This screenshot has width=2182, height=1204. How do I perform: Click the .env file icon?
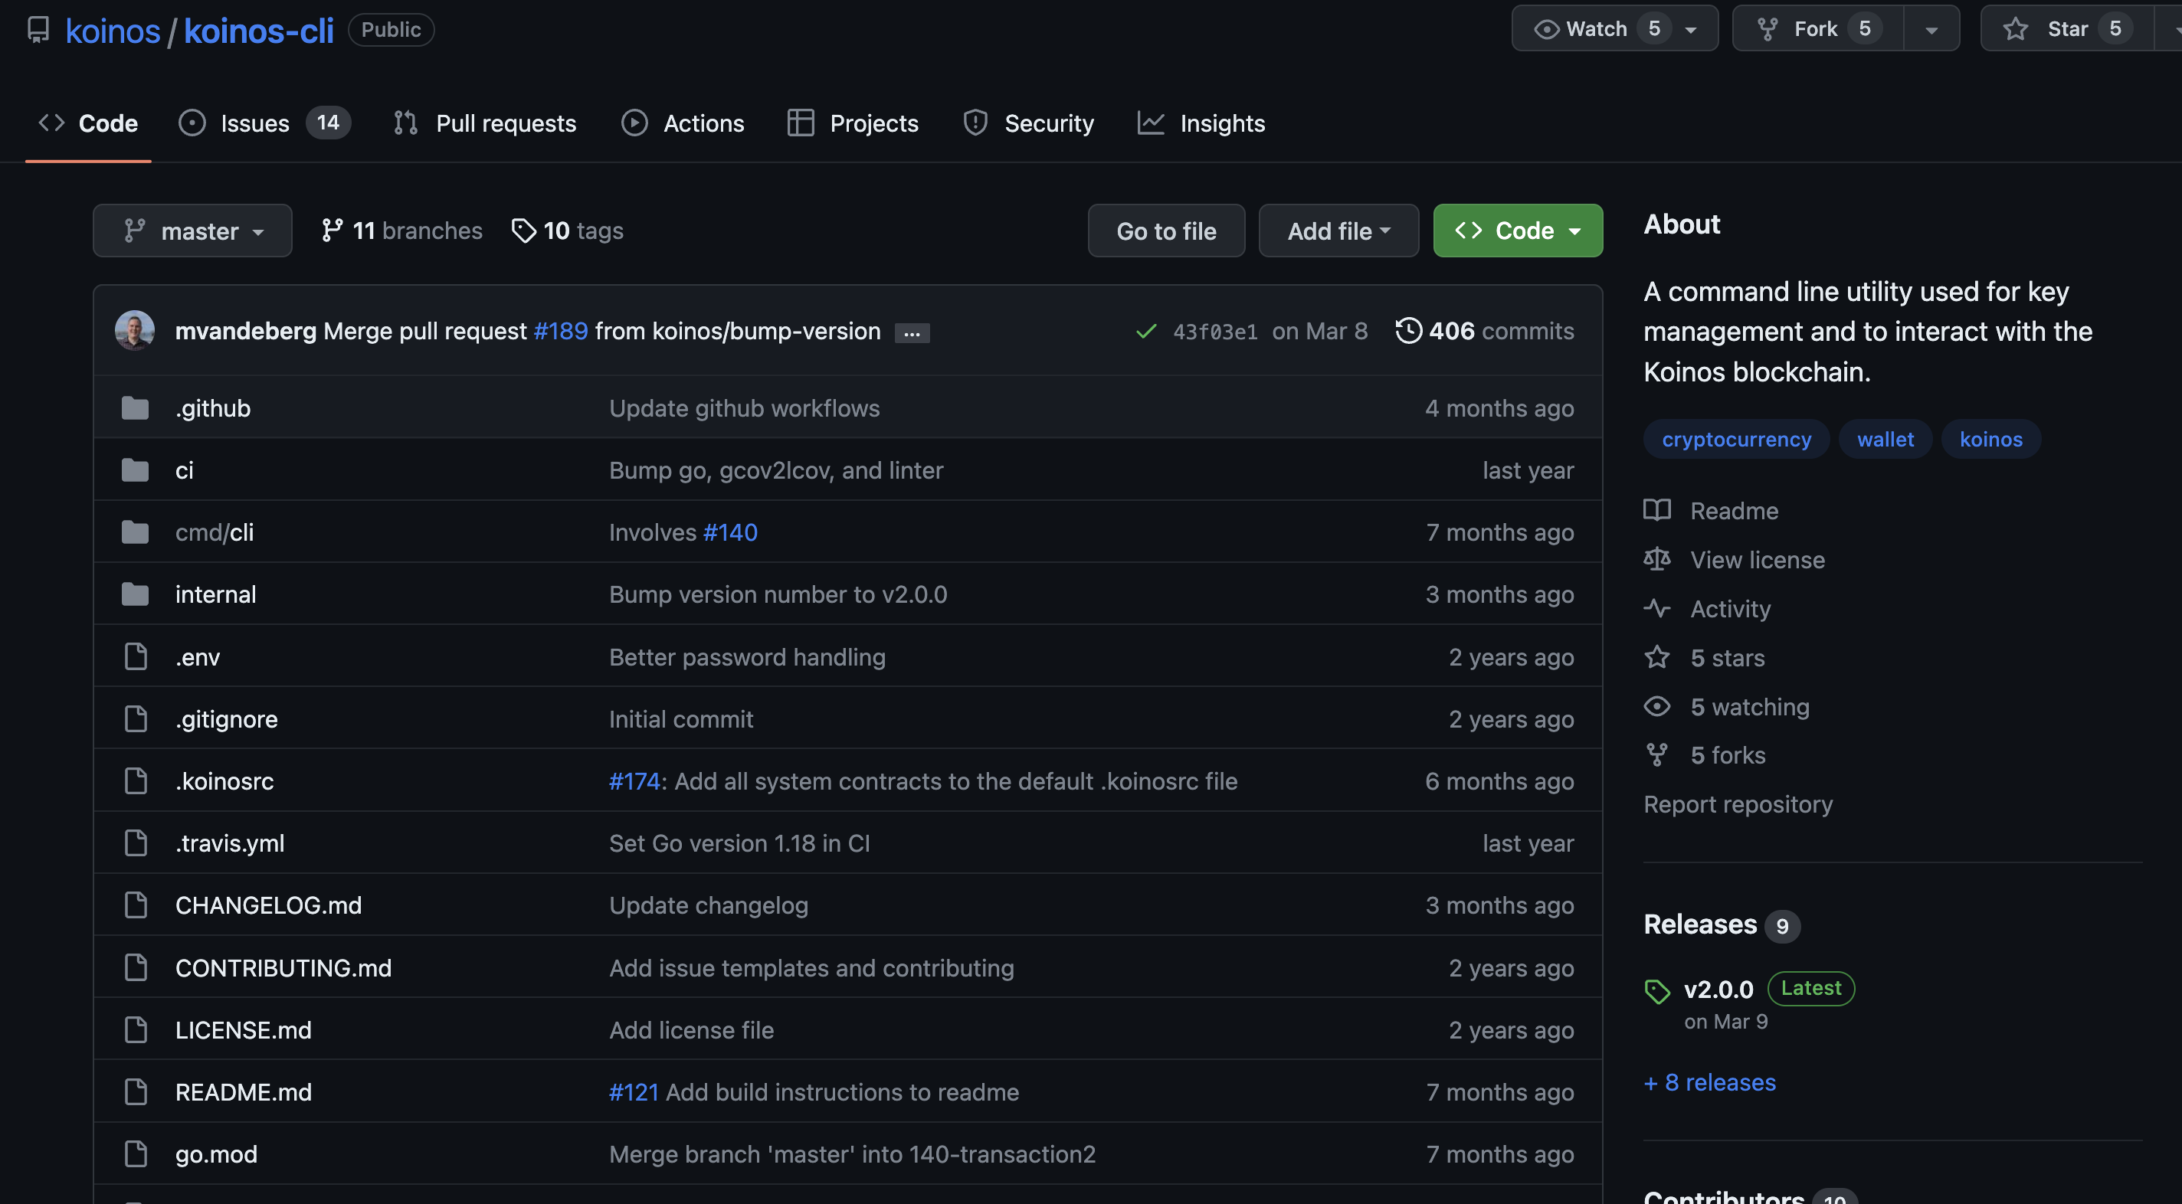pos(136,657)
